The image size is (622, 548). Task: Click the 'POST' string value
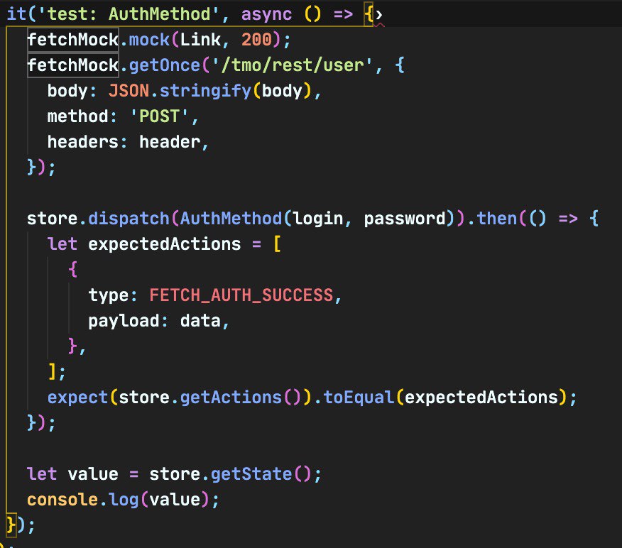(160, 116)
